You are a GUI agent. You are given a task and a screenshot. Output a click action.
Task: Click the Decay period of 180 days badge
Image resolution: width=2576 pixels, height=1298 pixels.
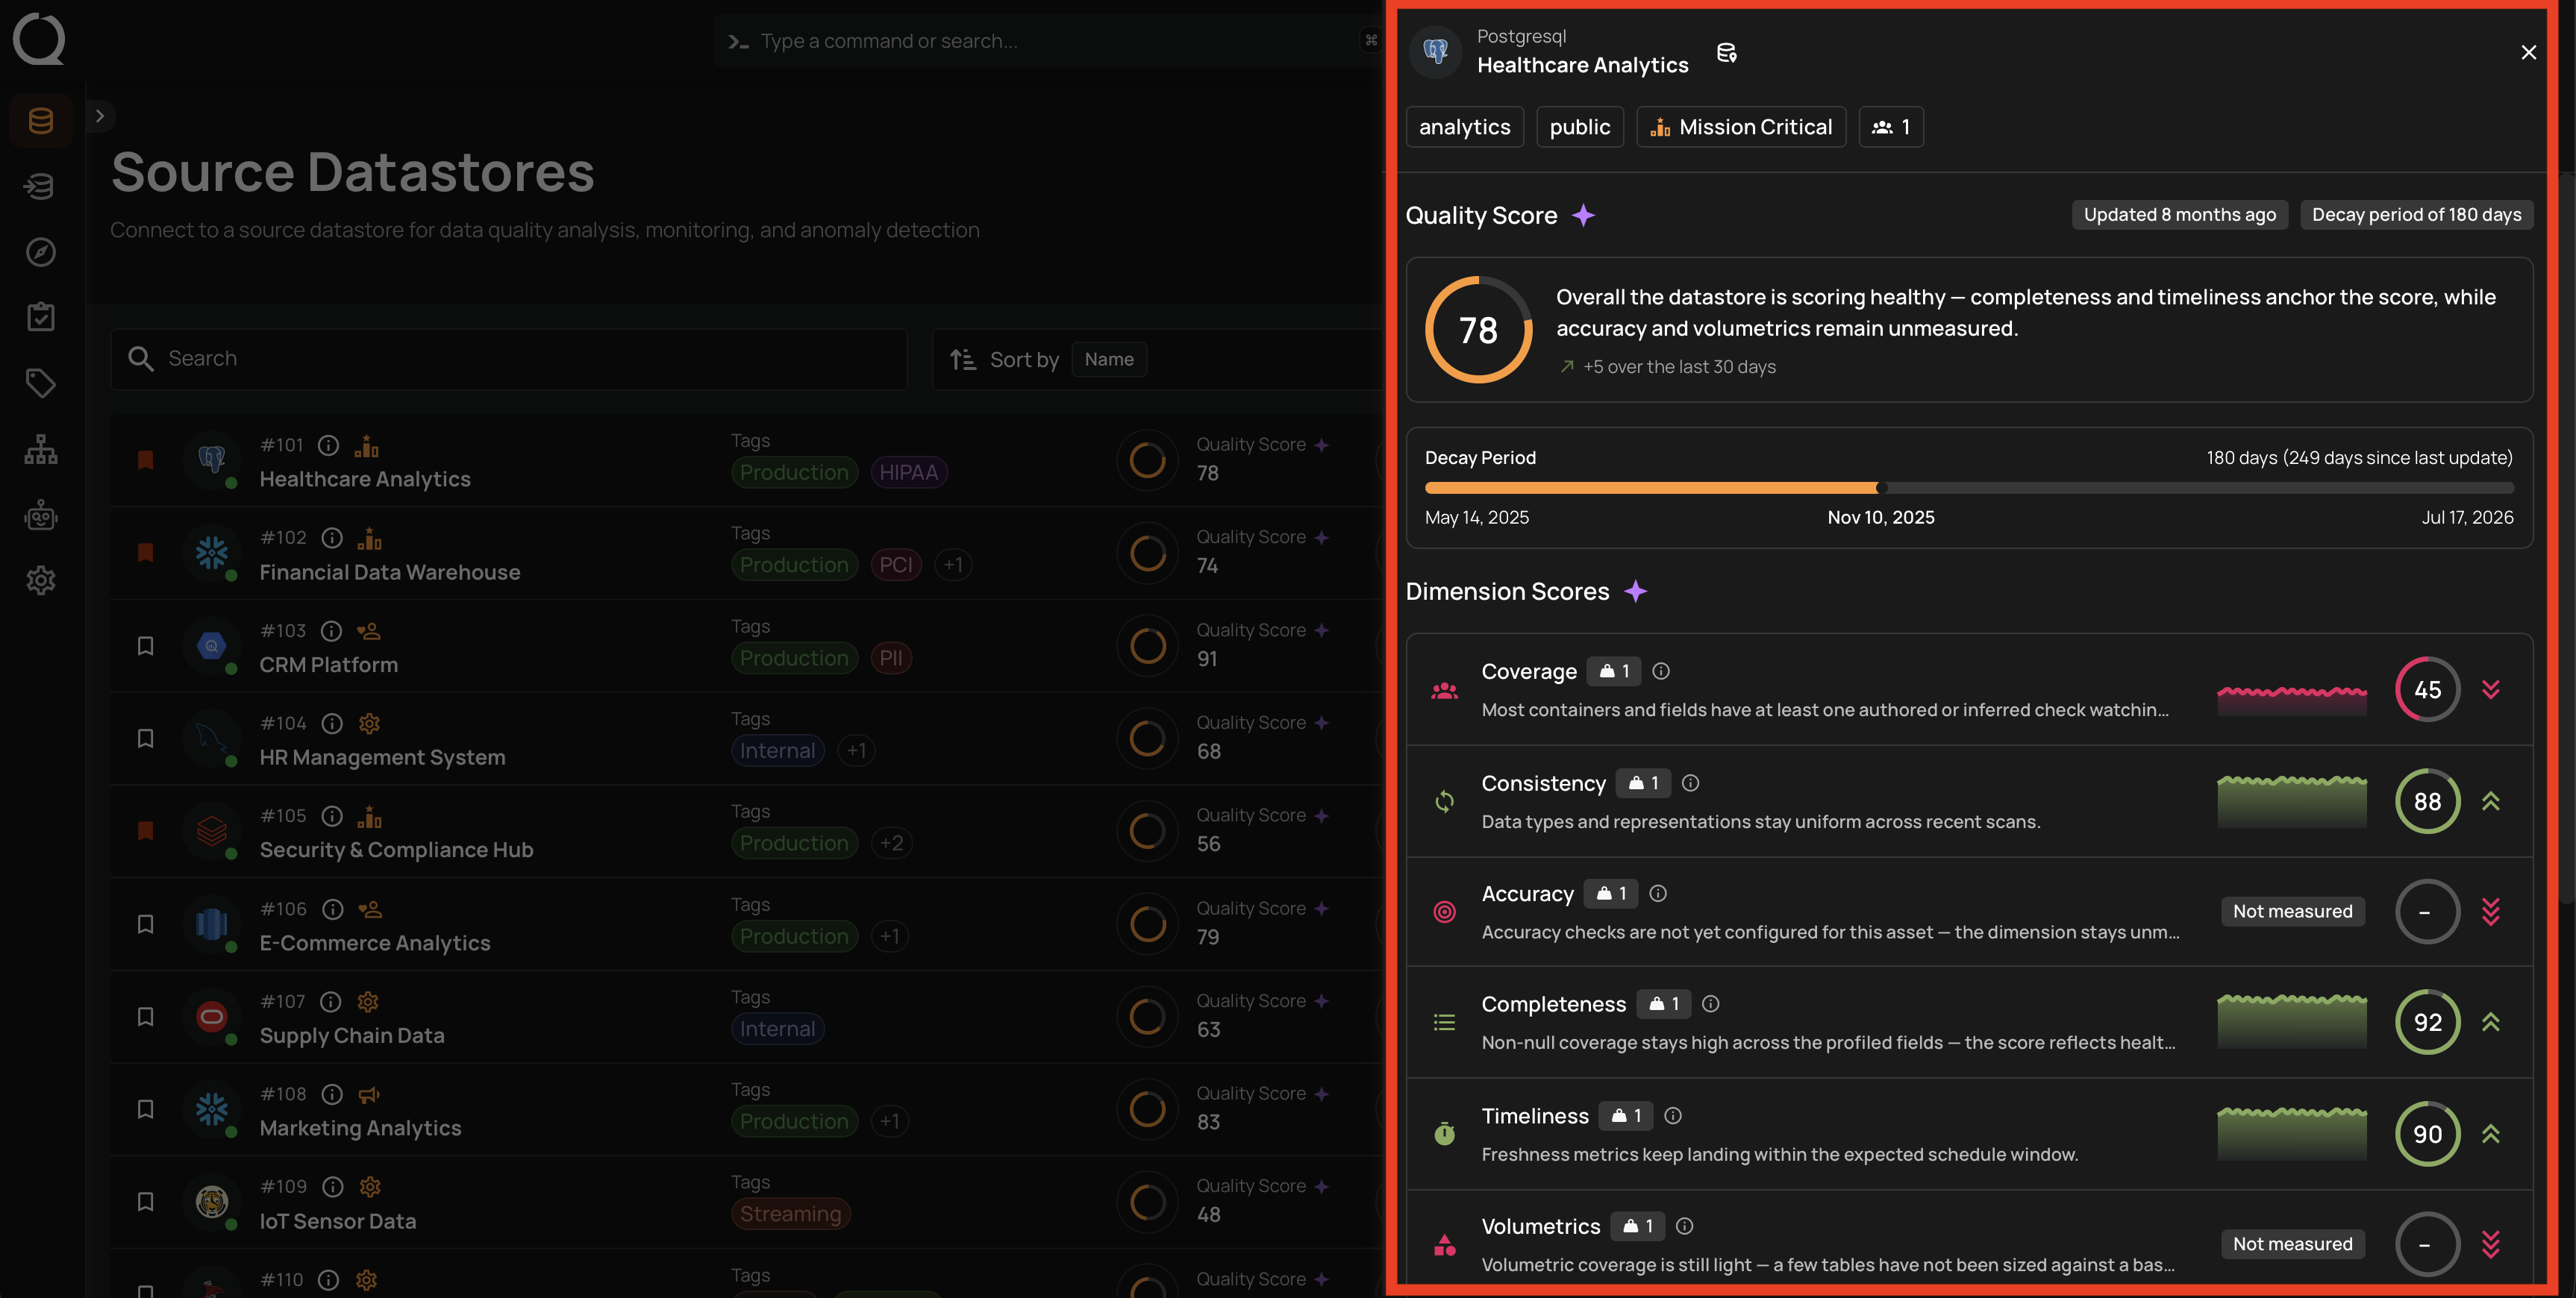(x=2417, y=215)
